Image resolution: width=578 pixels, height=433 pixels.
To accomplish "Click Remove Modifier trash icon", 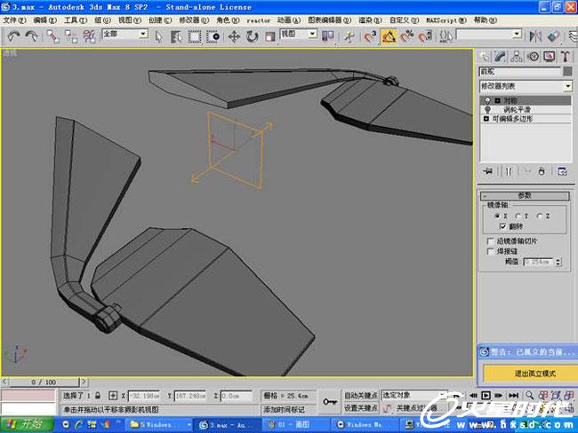I will 542,171.
